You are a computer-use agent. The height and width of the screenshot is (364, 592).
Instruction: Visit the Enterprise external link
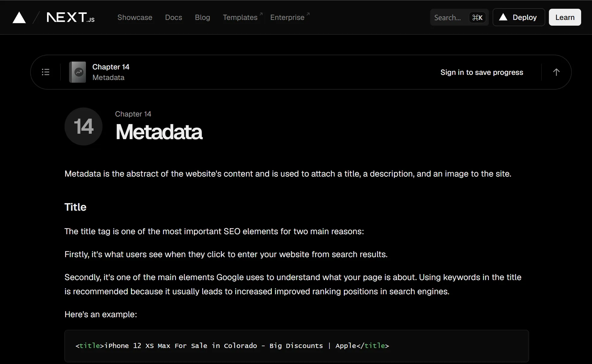(290, 18)
